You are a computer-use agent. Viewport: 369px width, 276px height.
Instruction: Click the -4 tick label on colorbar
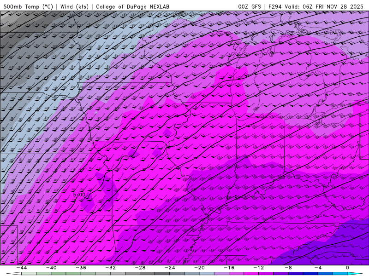coord(318,268)
